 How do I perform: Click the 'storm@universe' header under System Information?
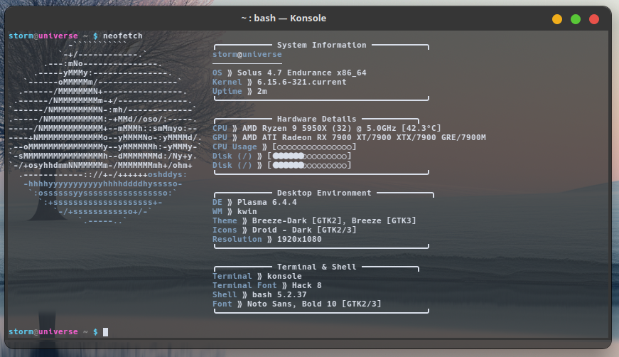click(x=247, y=54)
